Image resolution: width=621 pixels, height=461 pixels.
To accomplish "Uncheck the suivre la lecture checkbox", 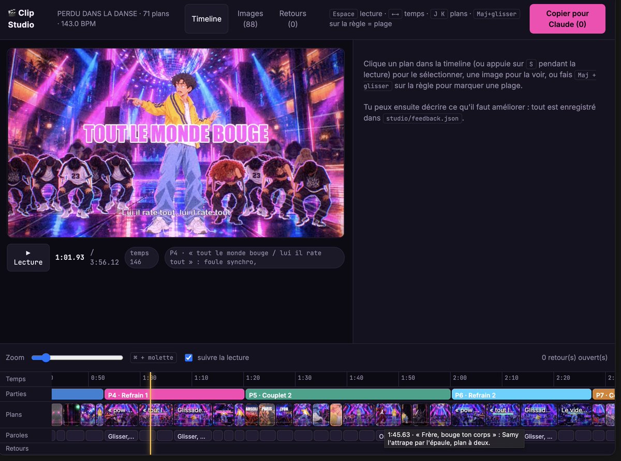I will pos(189,358).
